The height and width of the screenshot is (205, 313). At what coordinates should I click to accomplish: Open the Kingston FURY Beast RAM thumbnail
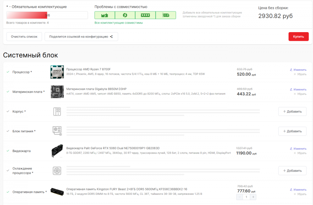click(57, 192)
